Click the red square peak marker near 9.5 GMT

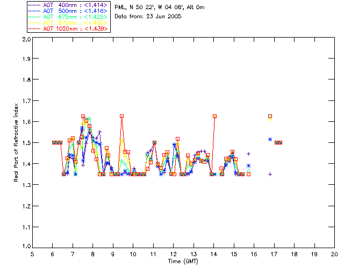[122, 116]
